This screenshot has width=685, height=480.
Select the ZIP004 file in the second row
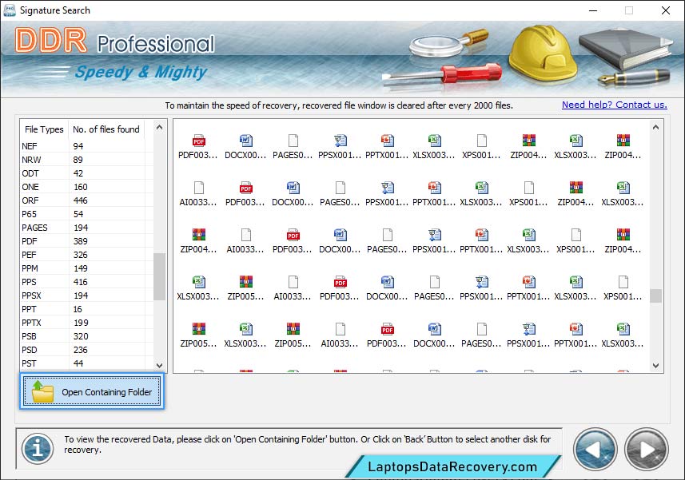click(575, 194)
